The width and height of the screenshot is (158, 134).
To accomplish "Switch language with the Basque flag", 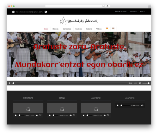I will (113, 28).
